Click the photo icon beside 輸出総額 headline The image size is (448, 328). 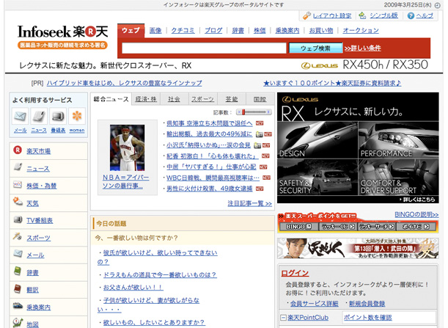pyautogui.click(x=260, y=134)
